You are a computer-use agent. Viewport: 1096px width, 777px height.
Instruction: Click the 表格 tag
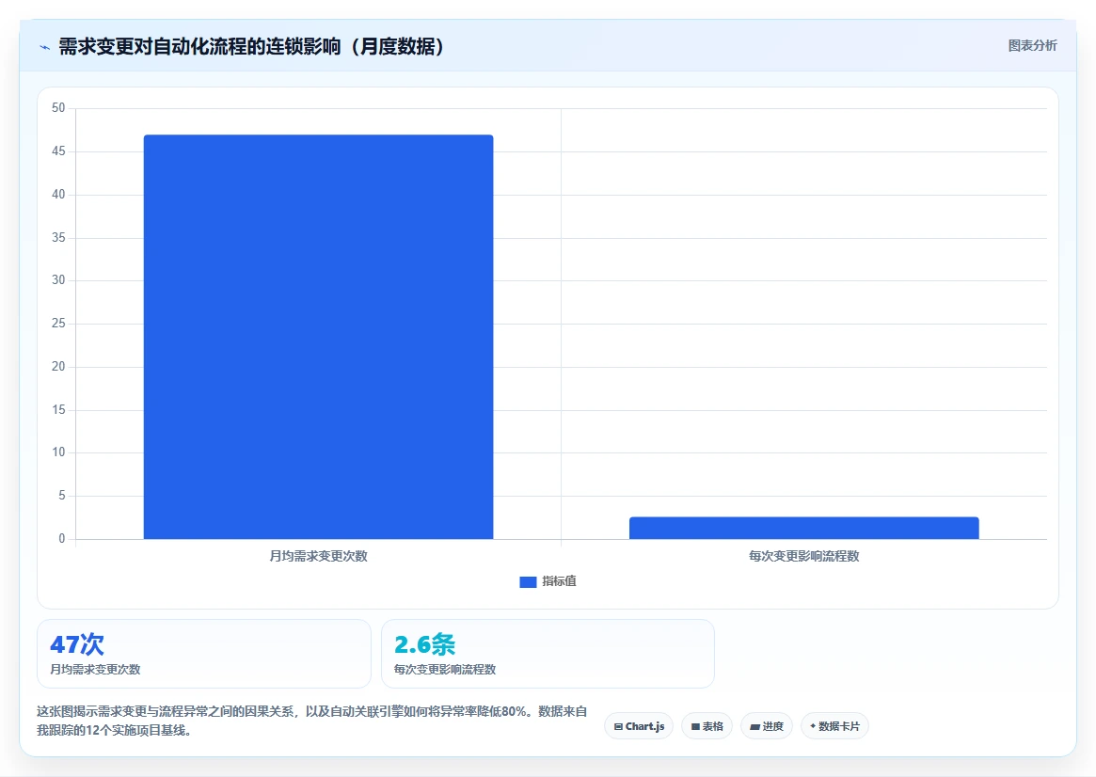tap(707, 726)
